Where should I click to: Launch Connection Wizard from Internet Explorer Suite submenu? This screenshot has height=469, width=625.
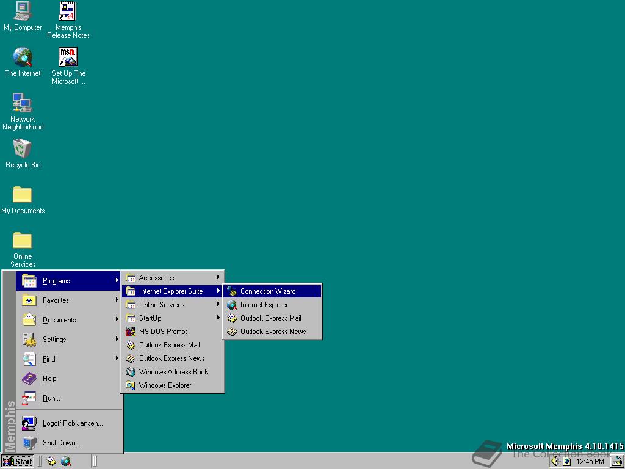[x=272, y=291]
